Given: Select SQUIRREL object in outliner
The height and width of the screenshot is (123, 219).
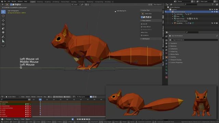Looking at the screenshot, I should coord(179,23).
